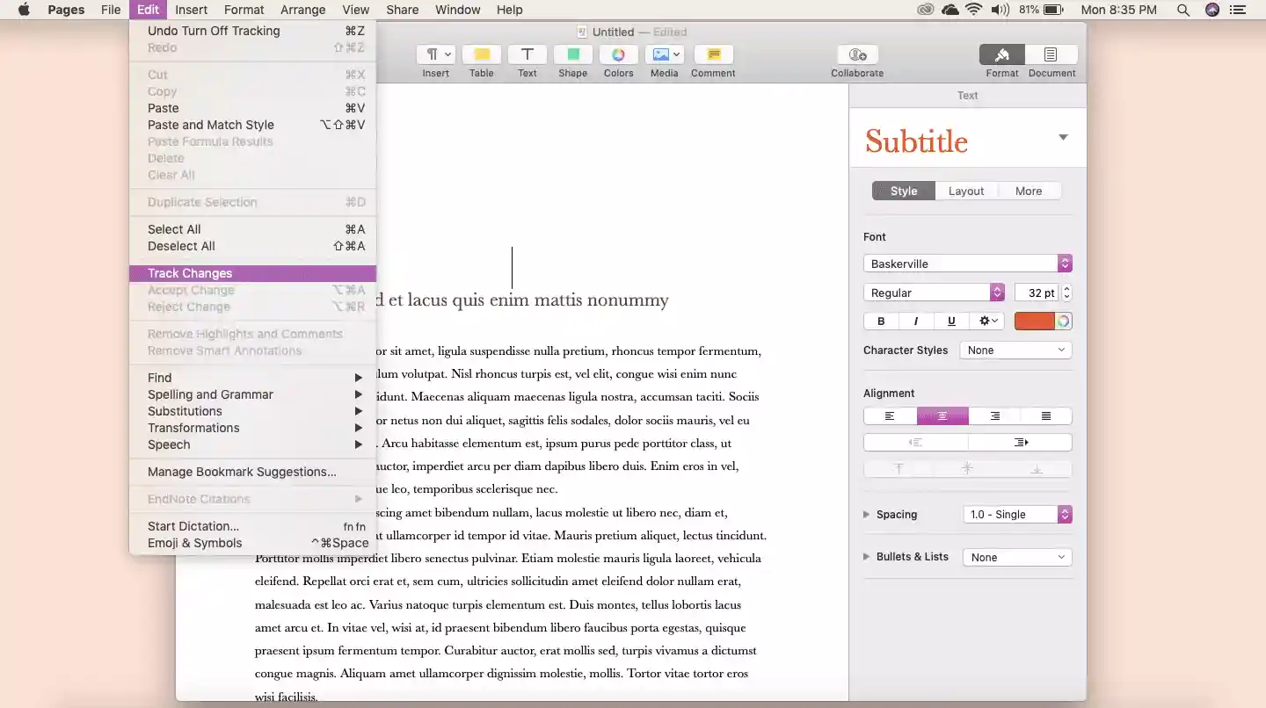The image size is (1266, 708).
Task: Click Paste and Match Style
Action: pos(253,125)
